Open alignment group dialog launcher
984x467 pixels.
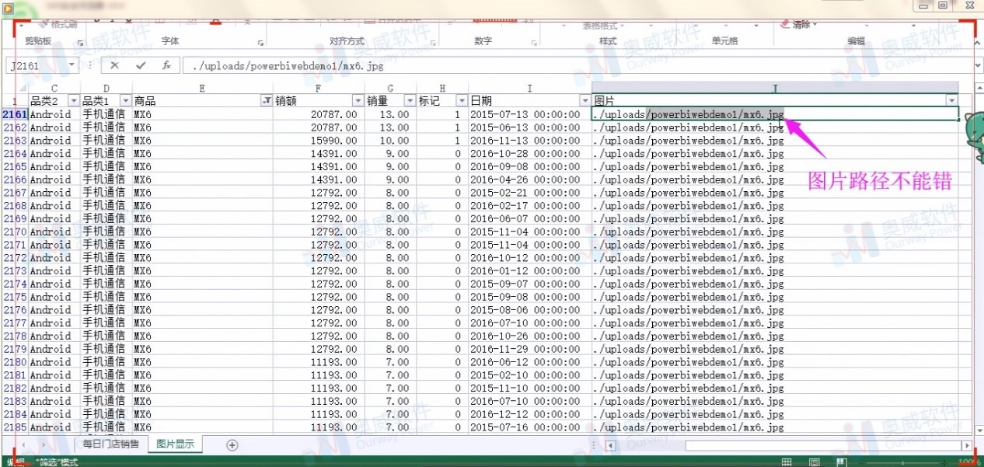click(434, 43)
